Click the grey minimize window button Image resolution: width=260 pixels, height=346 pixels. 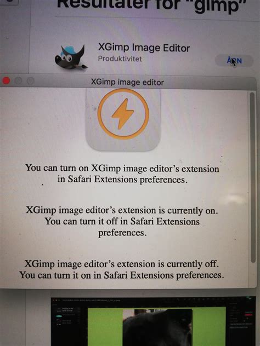[x=18, y=81]
